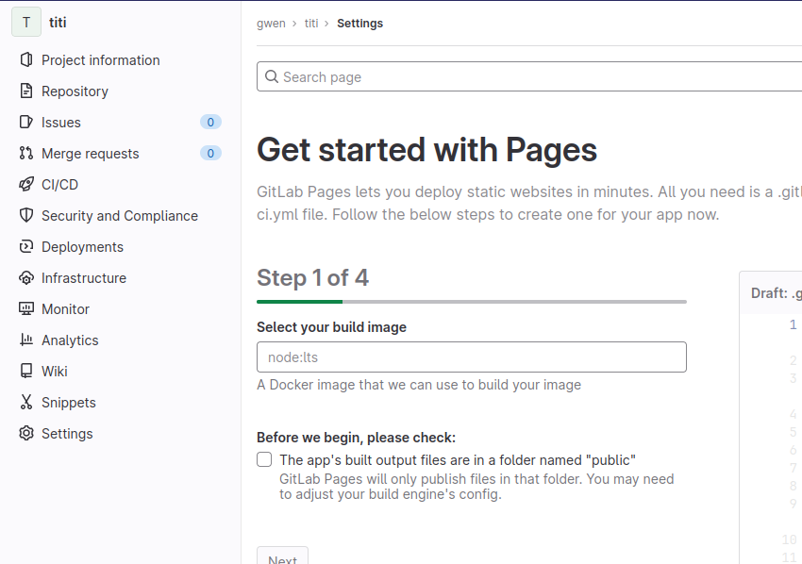Click the Security and Compliance shield icon

click(x=26, y=216)
